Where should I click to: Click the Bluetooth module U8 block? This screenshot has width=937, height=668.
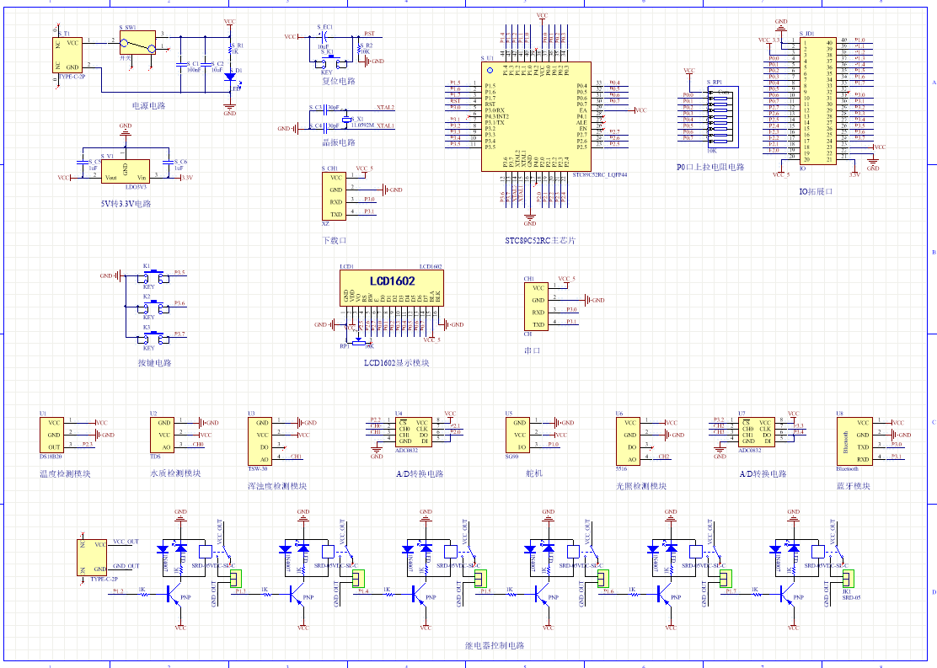coord(849,439)
